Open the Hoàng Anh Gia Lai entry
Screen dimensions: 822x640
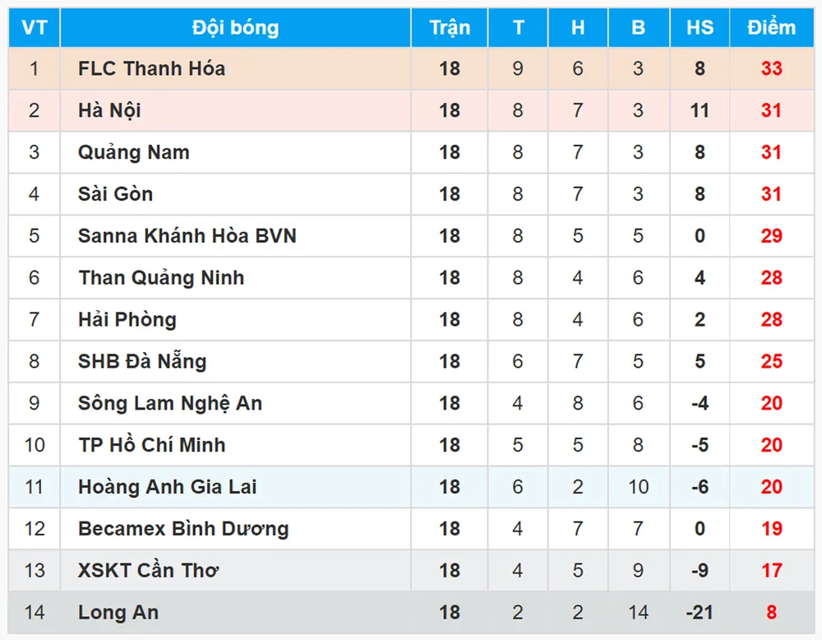point(167,487)
